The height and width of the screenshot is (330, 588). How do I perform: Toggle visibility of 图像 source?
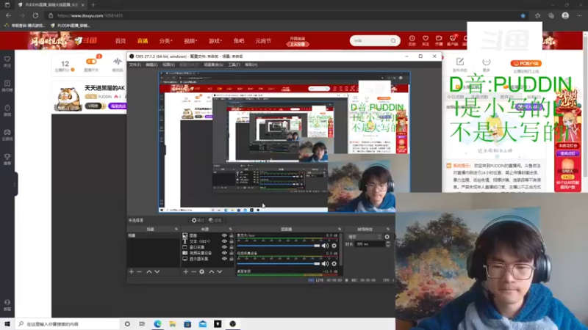click(x=224, y=235)
